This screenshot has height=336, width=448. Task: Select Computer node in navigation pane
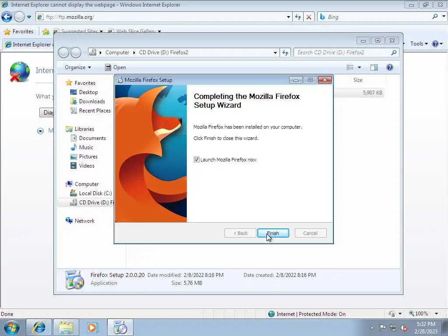[87, 184]
